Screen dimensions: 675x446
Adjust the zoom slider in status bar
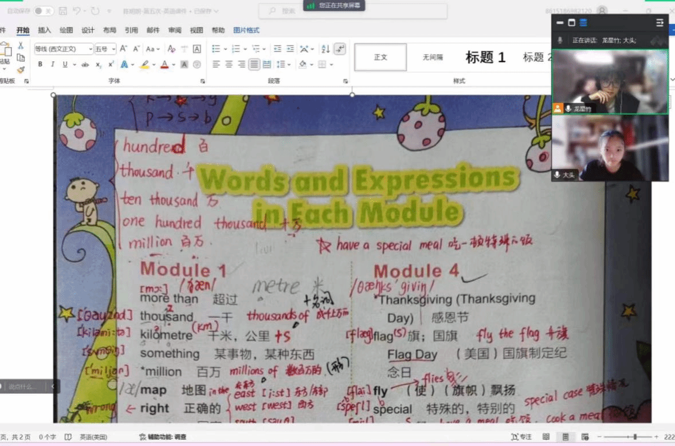pos(634,437)
